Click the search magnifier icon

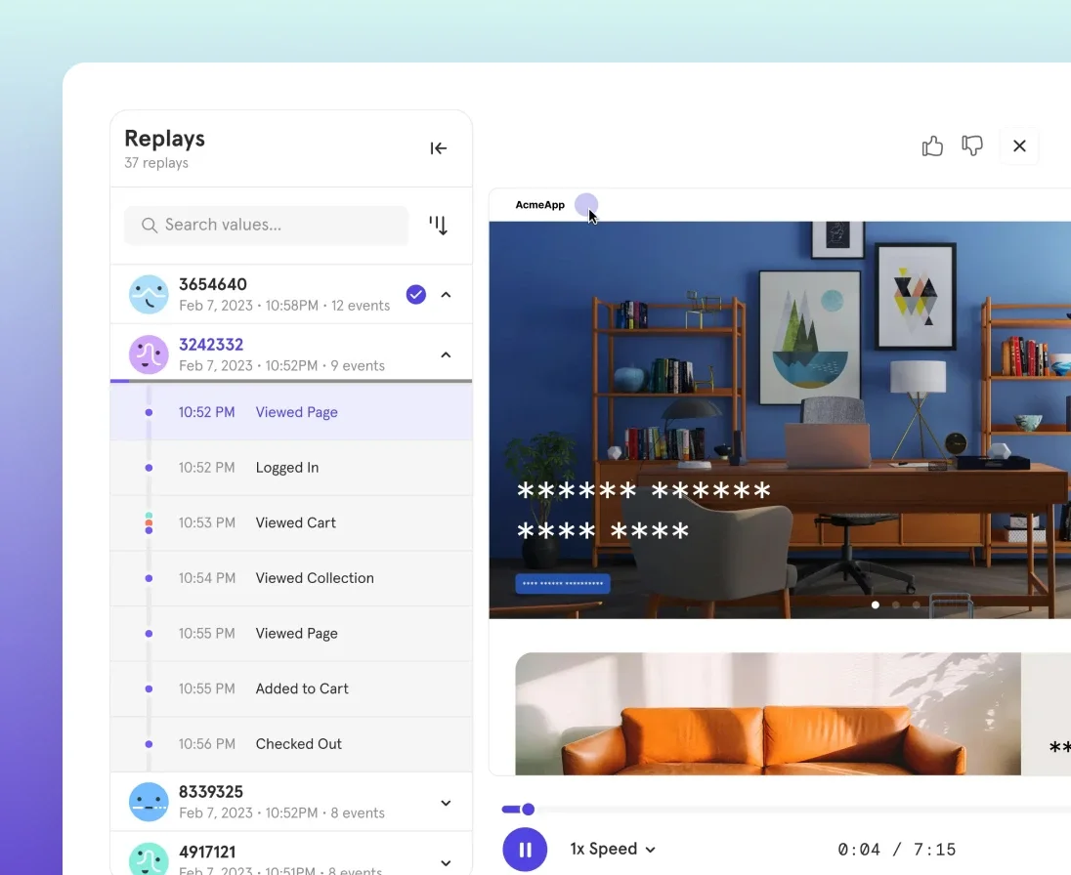pyautogui.click(x=149, y=225)
